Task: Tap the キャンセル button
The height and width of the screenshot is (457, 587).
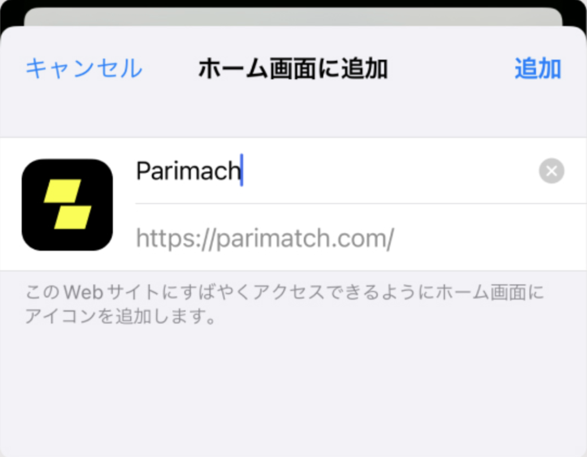Action: pos(84,69)
